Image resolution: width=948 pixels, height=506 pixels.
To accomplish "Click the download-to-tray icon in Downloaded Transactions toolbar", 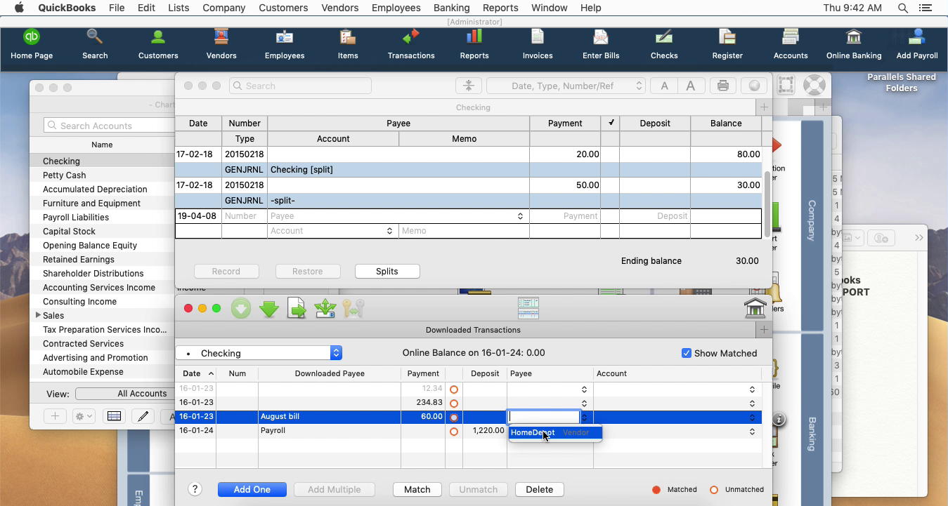I will [x=325, y=308].
